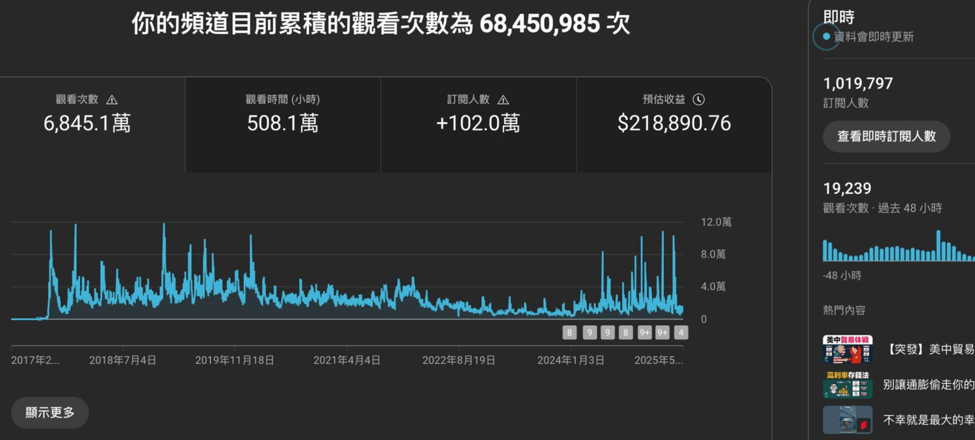Open the 訂閱人數 metric tab
The height and width of the screenshot is (440, 975).
point(478,125)
